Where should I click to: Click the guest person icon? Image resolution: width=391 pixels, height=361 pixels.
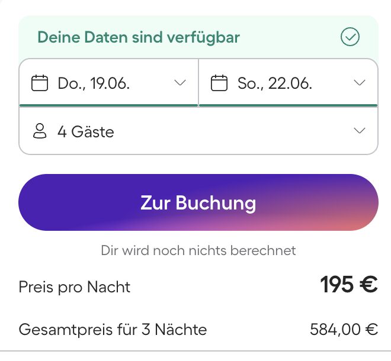[x=40, y=131]
